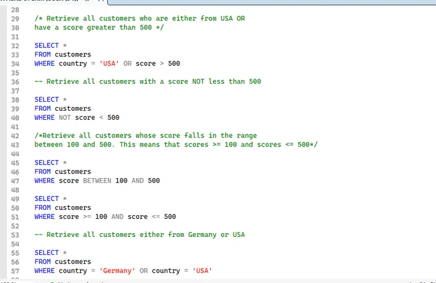Click the 'USA' string literal on line 57
This screenshot has height=283, width=436.
(202, 270)
